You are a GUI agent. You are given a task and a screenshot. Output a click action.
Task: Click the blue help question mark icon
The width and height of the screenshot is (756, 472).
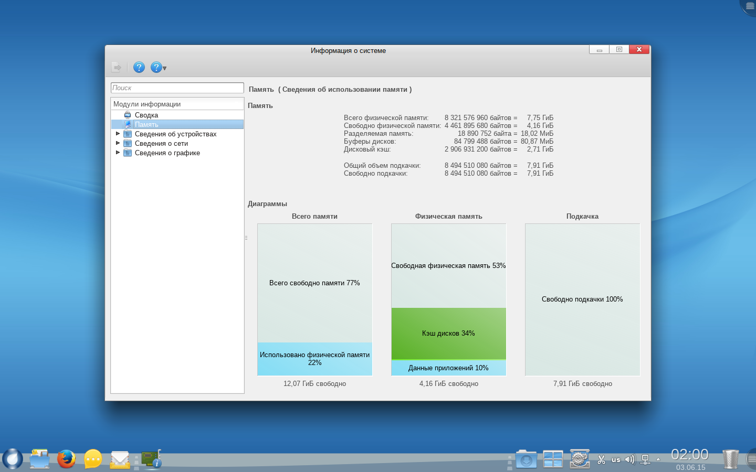pyautogui.click(x=139, y=67)
